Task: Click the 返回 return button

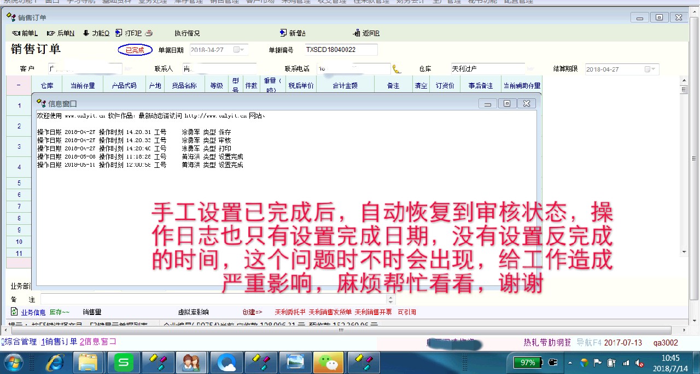Action: [x=366, y=33]
